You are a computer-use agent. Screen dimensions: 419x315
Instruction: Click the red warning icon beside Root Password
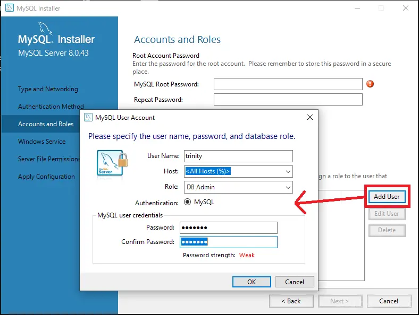[x=370, y=84]
